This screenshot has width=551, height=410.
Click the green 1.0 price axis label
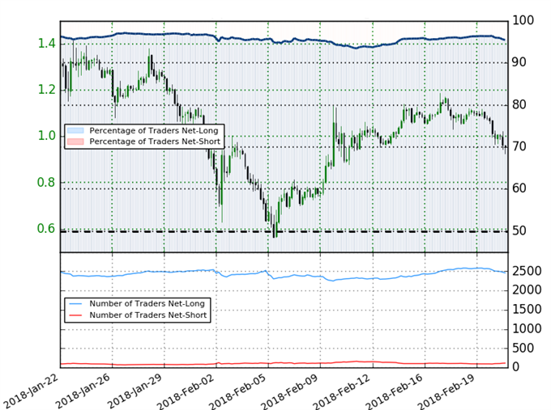coord(47,136)
